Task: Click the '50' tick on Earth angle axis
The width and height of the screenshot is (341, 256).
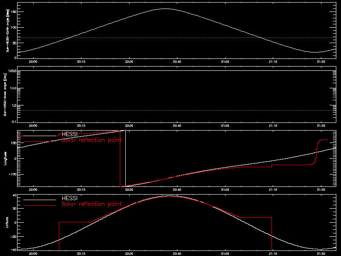Action: [x=14, y=43]
